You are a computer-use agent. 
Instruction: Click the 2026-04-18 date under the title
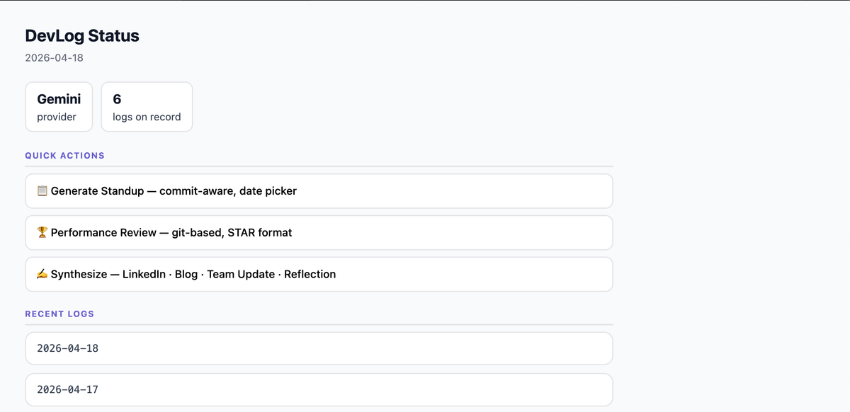tap(54, 57)
